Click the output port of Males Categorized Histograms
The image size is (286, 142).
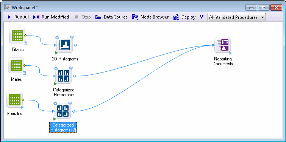click(74, 76)
